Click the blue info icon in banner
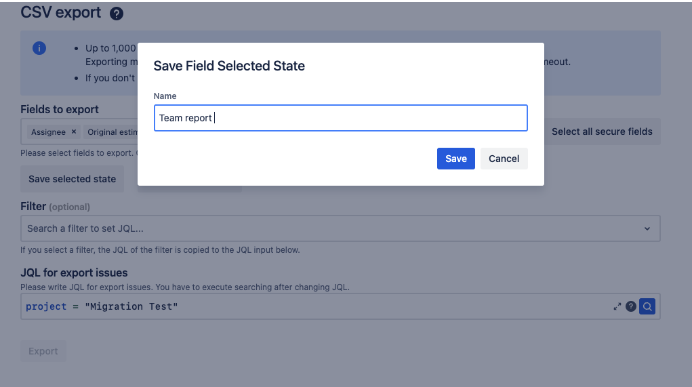 pos(39,48)
